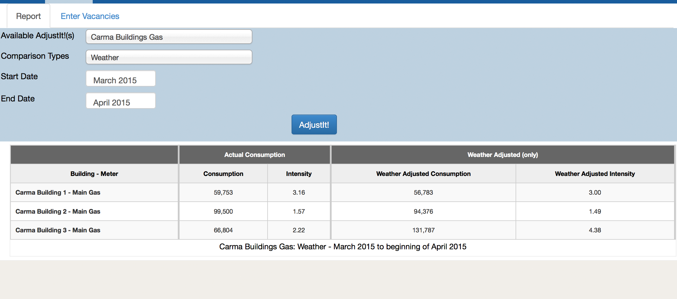Click the Weather Adjusted Consumption header
This screenshot has height=299, width=677.
(x=423, y=174)
